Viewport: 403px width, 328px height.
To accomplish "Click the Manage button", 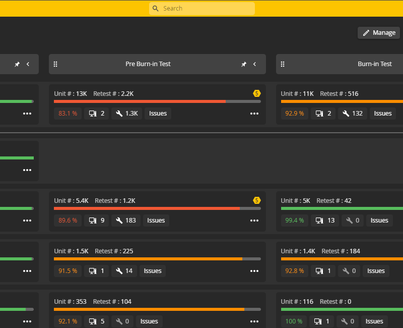I will (x=378, y=32).
